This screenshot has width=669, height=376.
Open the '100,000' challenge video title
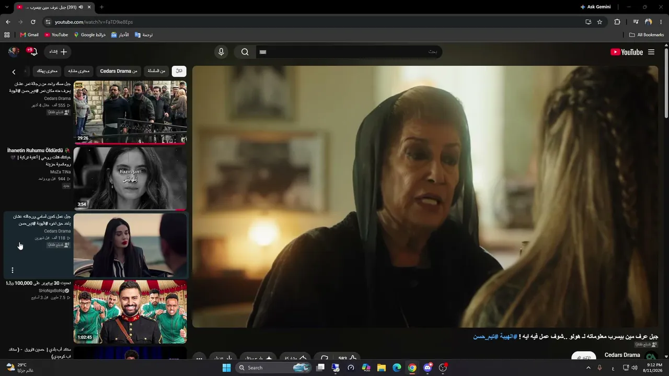[39, 283]
